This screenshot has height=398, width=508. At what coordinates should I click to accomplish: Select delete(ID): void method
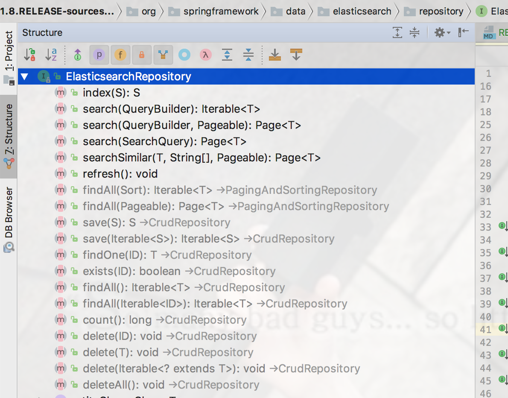pyautogui.click(x=246, y=336)
